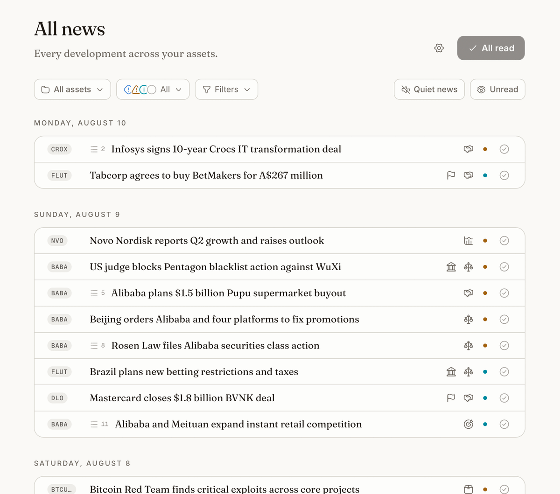Image resolution: width=560 pixels, height=494 pixels.
Task: Mark Alibaba Pupu buyout story as read
Action: [504, 293]
